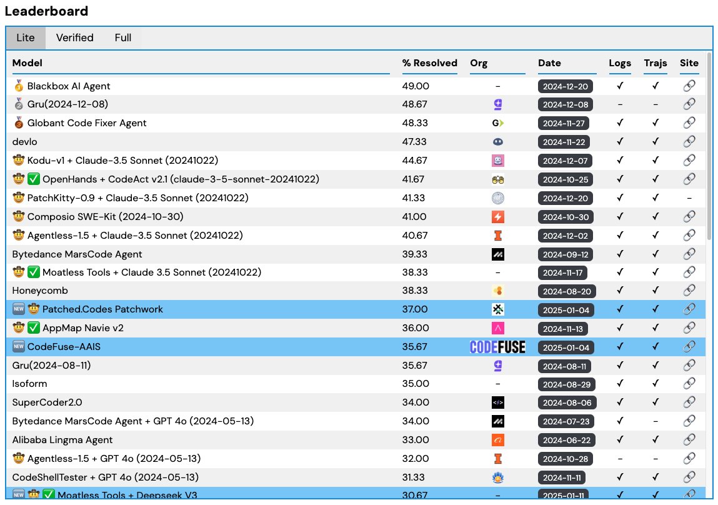Click the Composio lightning org logo
Viewport: 718px width, 505px height.
tap(498, 216)
